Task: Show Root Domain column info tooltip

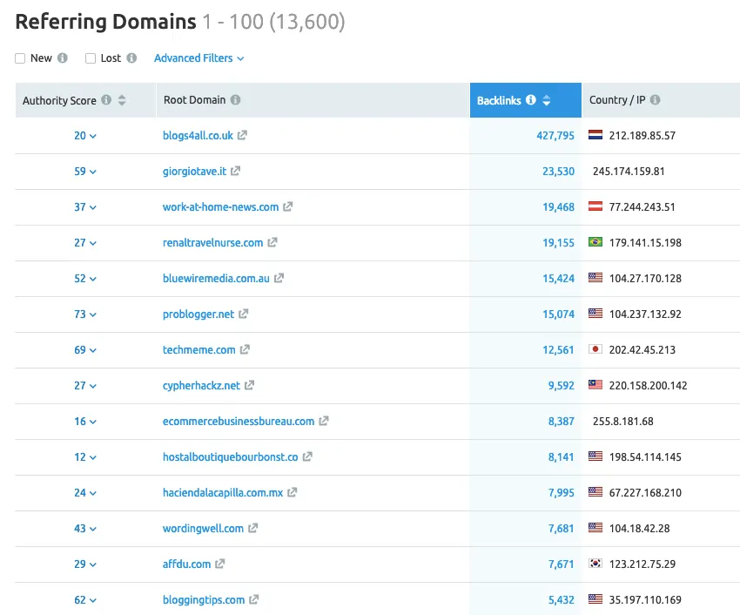Action: click(236, 99)
